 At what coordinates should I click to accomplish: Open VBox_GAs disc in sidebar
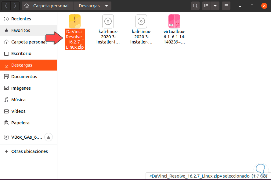27,137
